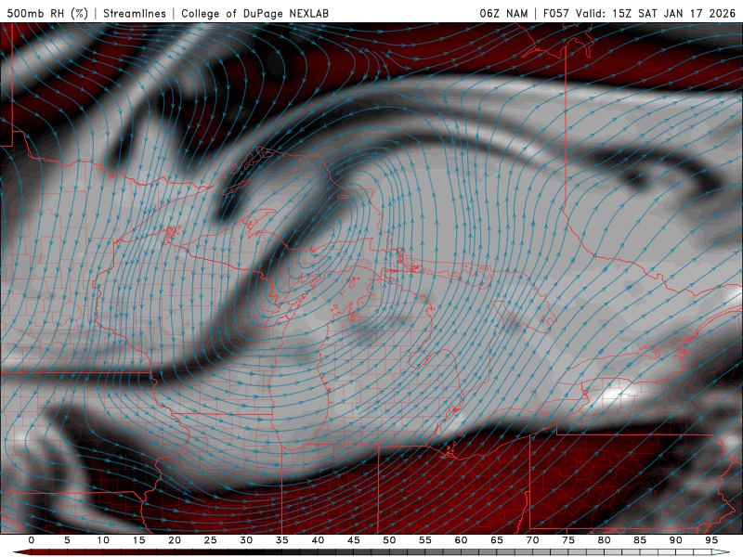This screenshot has height=557, width=743.
Task: Select the "80" colorbar scale label
Action: (604, 540)
